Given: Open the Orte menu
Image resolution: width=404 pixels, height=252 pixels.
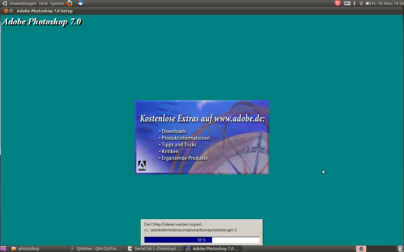Looking at the screenshot, I should (43, 3).
